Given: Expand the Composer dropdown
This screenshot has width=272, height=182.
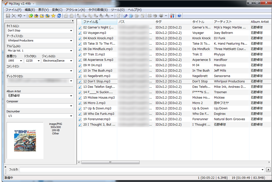Looking at the screenshot, I should (71, 106).
